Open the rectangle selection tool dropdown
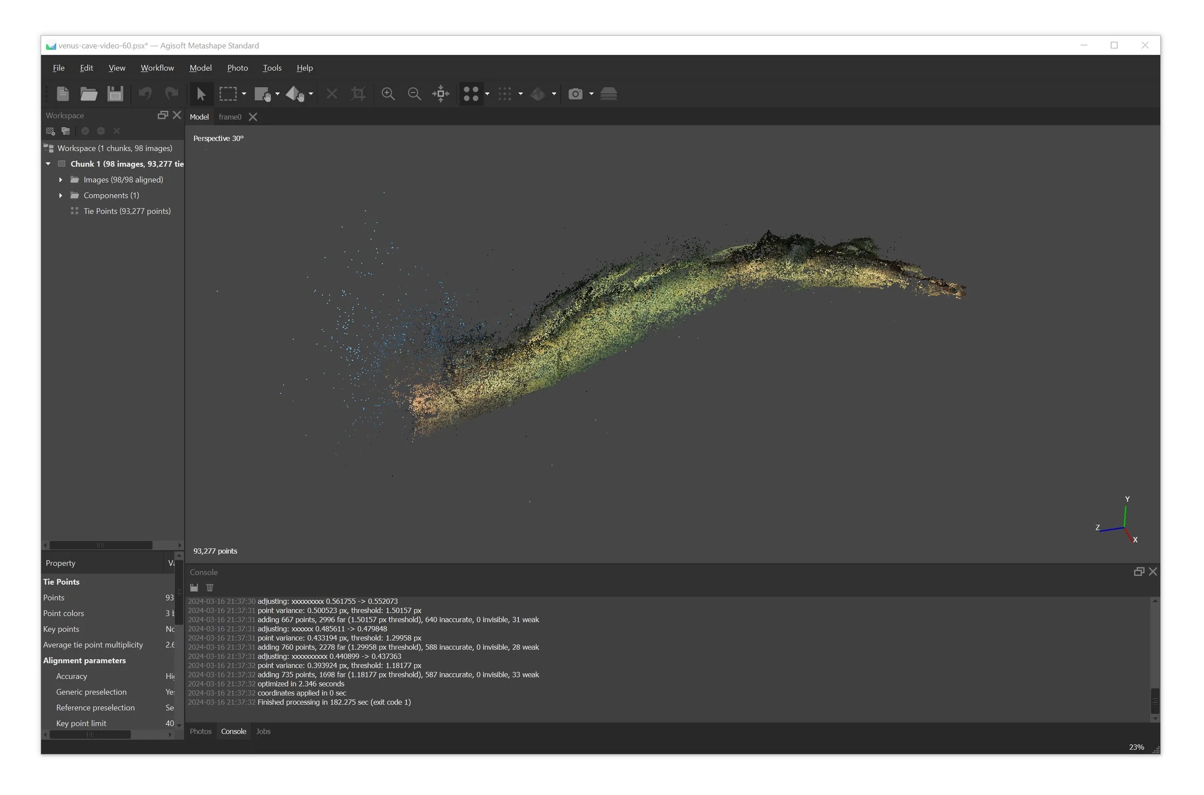This screenshot has height=795, width=1204. 243,95
